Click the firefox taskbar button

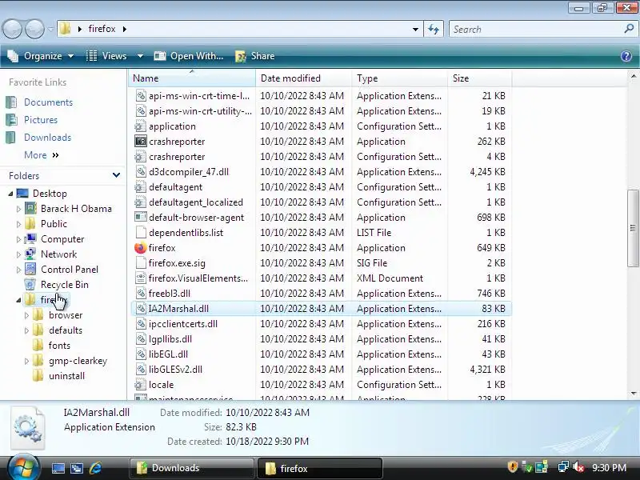320,468
